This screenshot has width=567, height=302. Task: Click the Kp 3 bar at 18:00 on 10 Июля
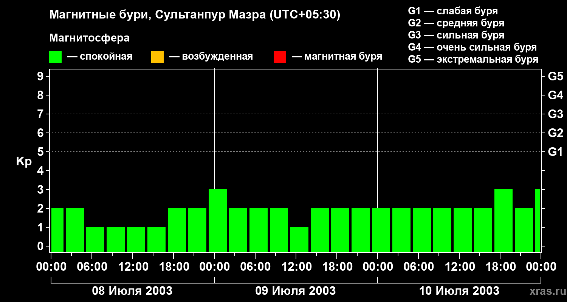pos(503,220)
